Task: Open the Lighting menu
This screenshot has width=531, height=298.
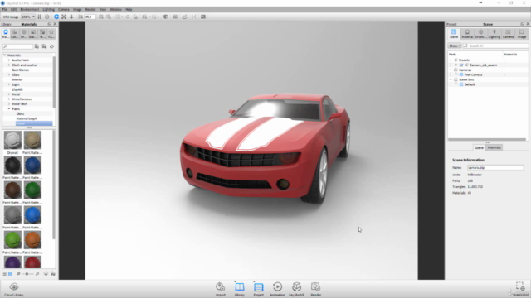Action: coord(48,9)
